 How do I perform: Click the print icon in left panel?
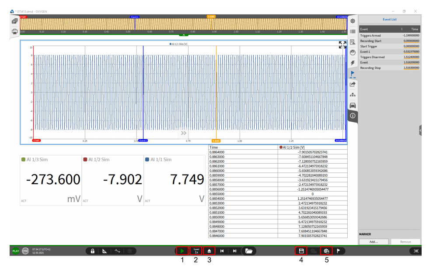pos(15,31)
